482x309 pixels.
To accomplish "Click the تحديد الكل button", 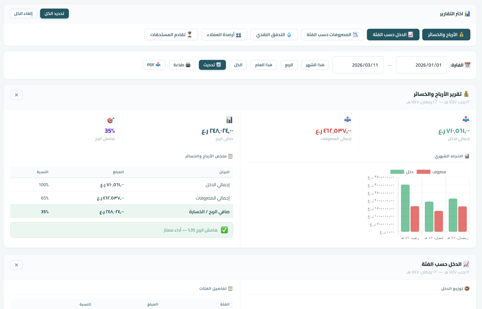I will (54, 14).
